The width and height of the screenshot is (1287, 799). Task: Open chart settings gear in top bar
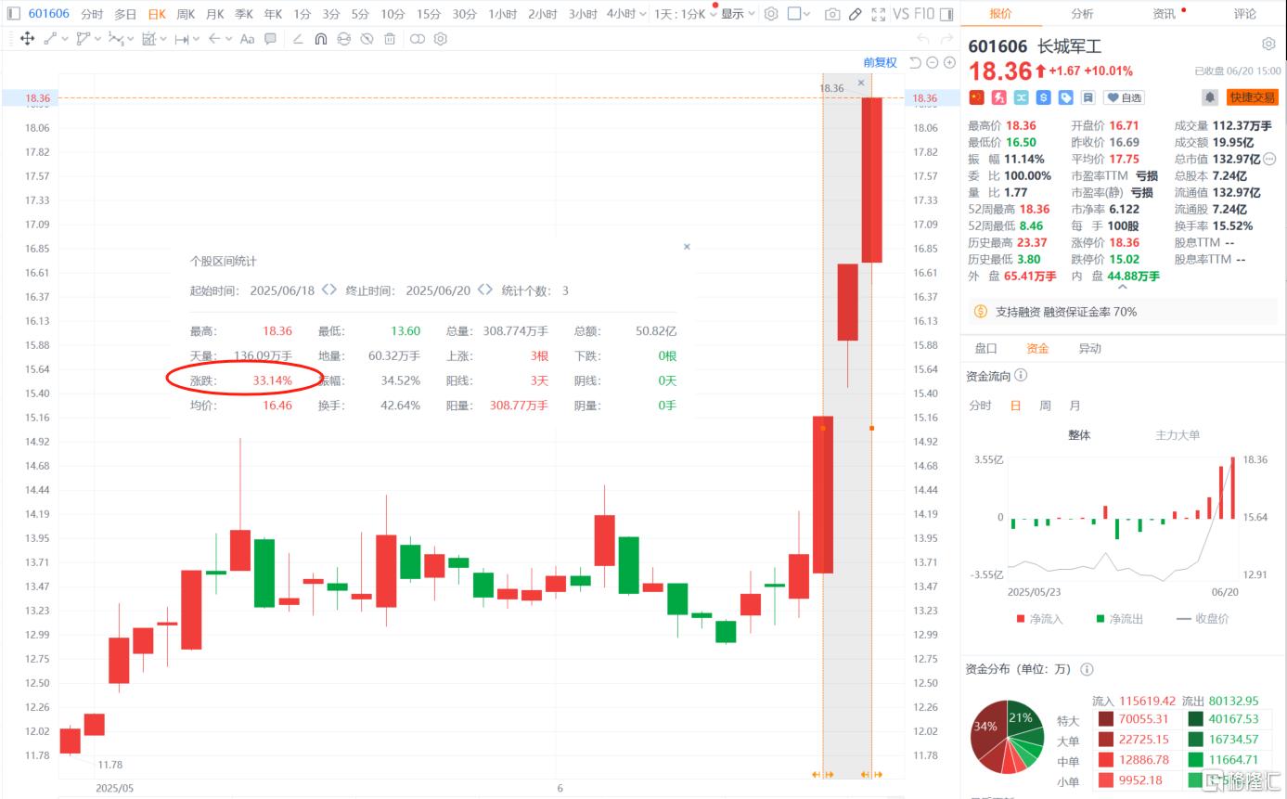771,14
